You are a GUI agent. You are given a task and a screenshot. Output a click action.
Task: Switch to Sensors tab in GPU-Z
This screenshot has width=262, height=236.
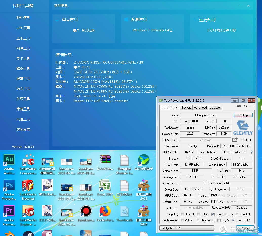tap(186, 108)
